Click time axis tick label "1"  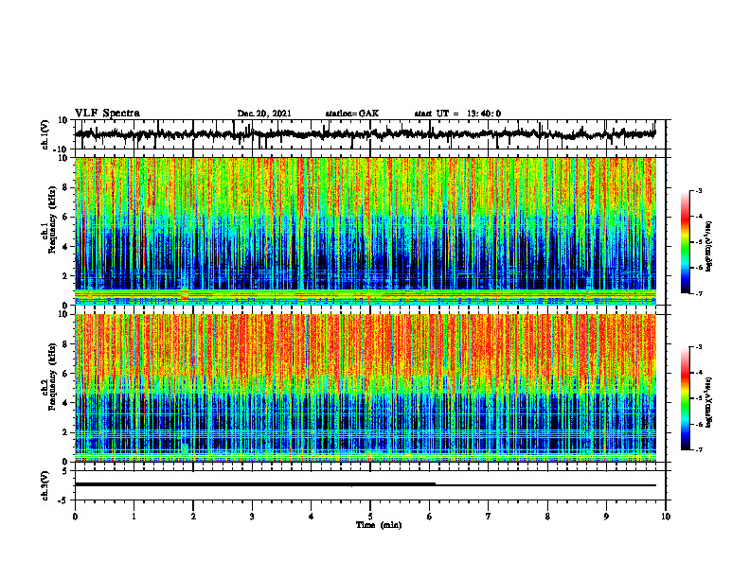click(134, 517)
